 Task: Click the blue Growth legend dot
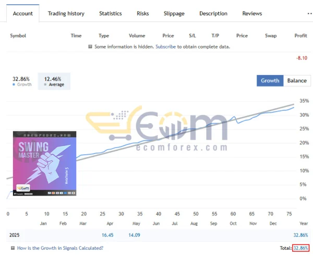click(x=14, y=84)
